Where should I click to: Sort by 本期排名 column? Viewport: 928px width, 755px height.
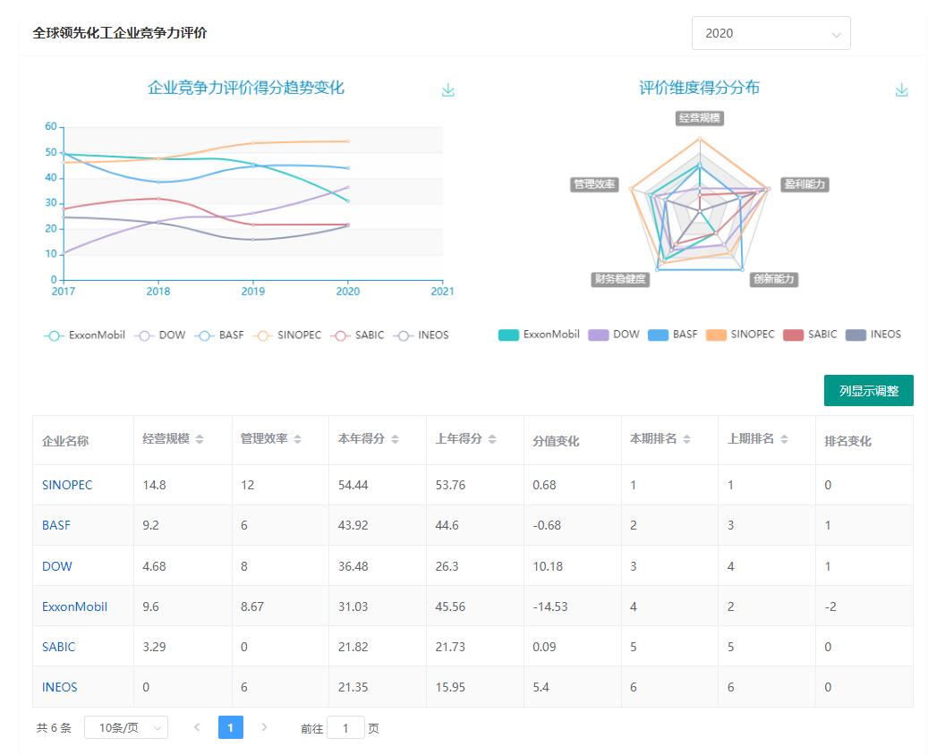(x=686, y=439)
